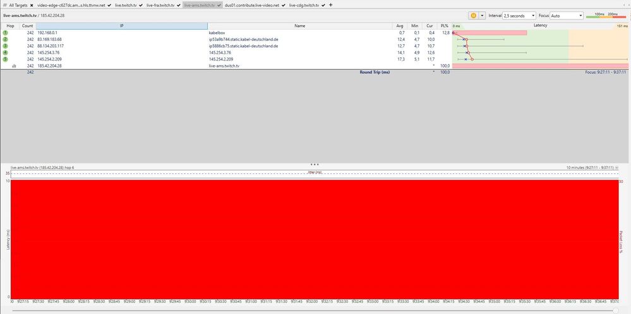Click the Min column header
Viewport: 631px width, 314px height.
tap(414, 26)
